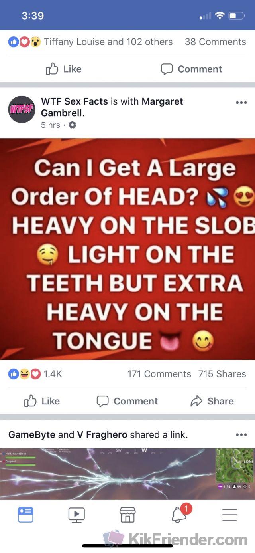This screenshot has height=553, width=255.
Task: Open options dots on GameByte shared link
Action: click(x=241, y=435)
